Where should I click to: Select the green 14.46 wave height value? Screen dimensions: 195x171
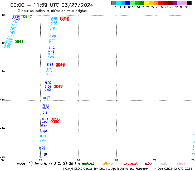click(x=46, y=100)
